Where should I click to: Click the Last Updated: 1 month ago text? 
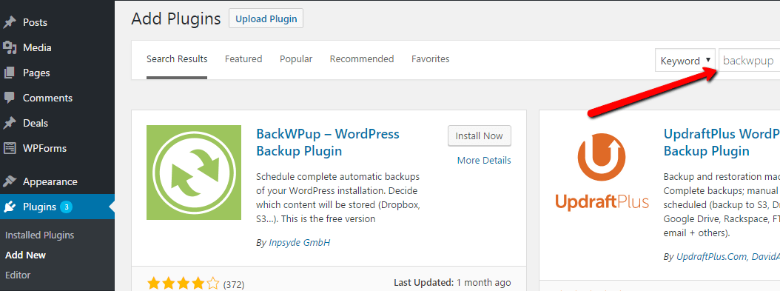452,283
